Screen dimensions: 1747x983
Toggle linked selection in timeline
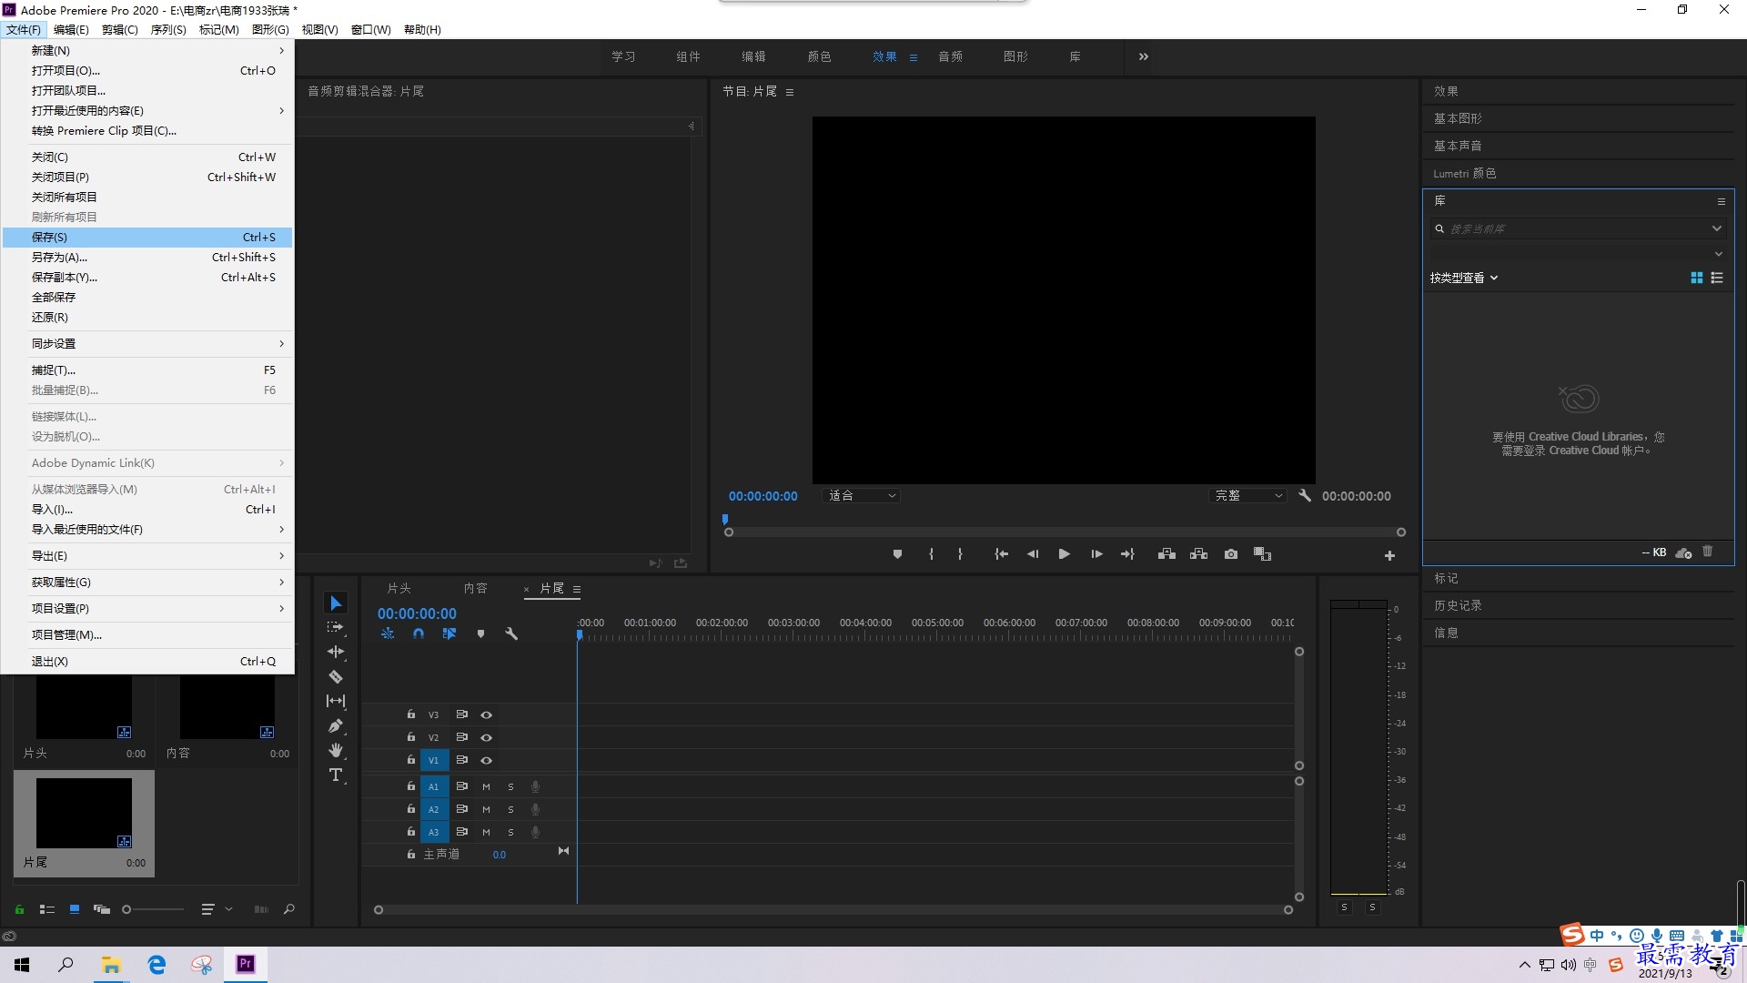449,633
